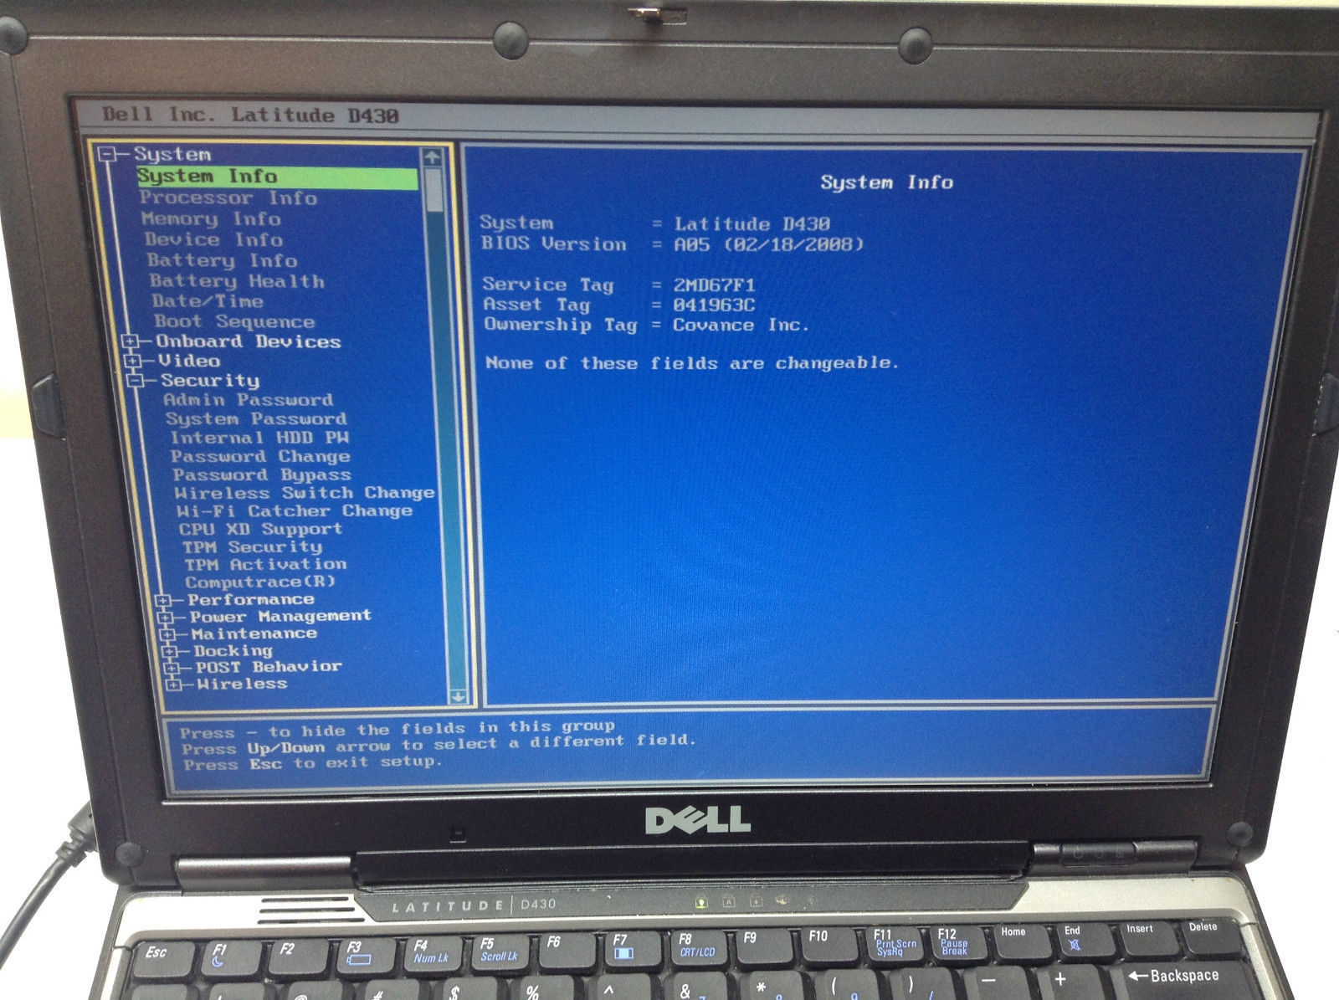Select Password Change option
The height and width of the screenshot is (1000, 1339).
coord(260,456)
